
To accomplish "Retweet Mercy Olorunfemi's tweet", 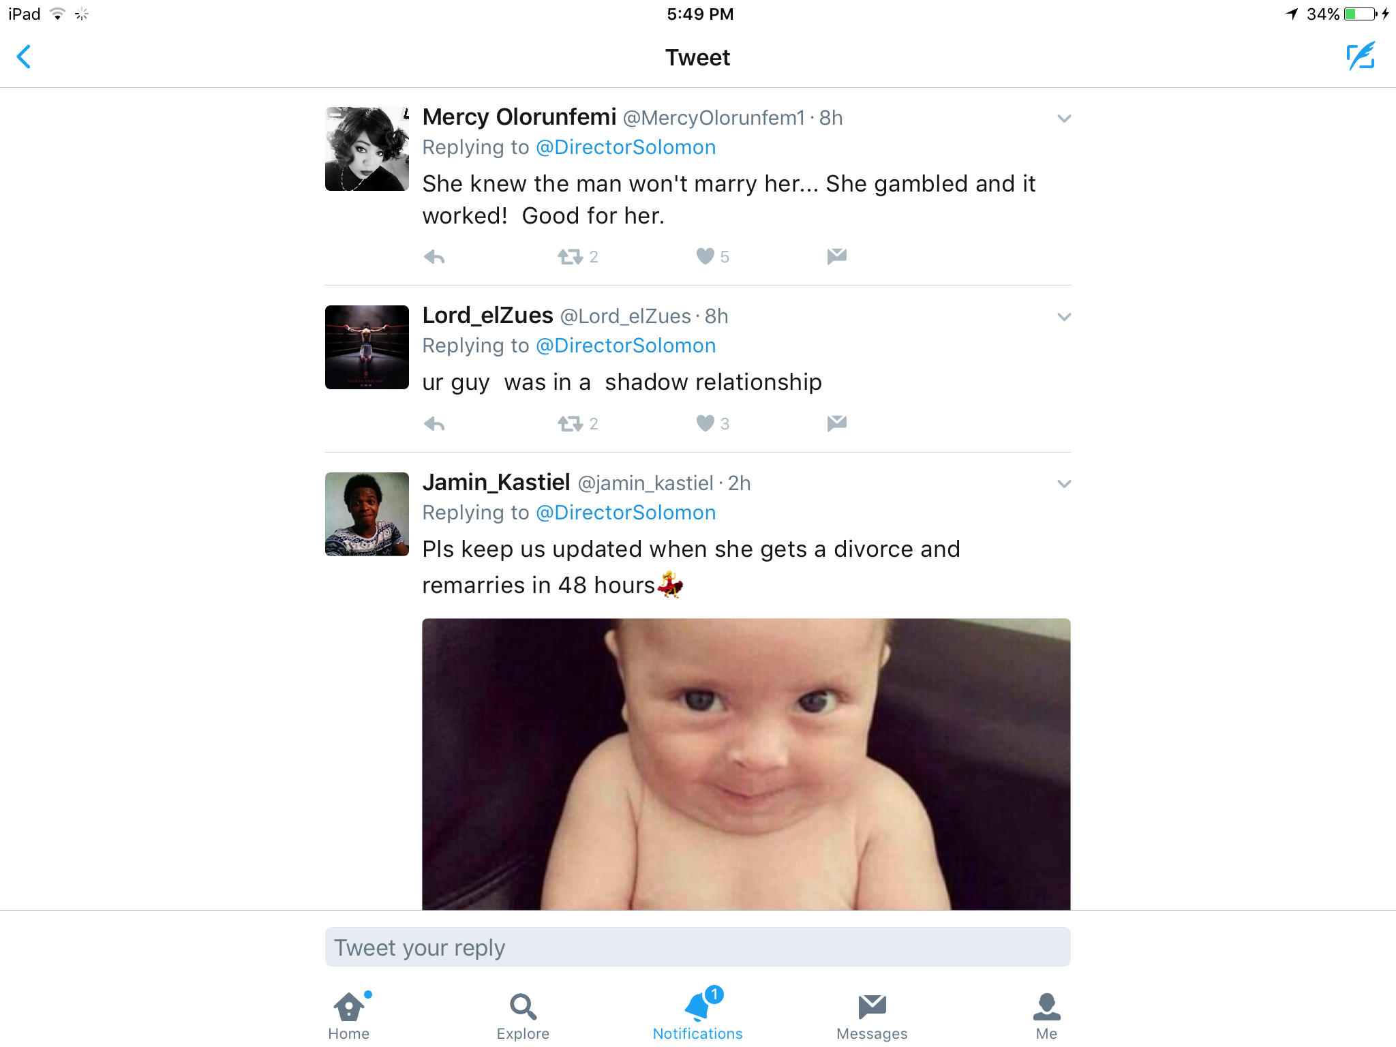I will (x=570, y=257).
